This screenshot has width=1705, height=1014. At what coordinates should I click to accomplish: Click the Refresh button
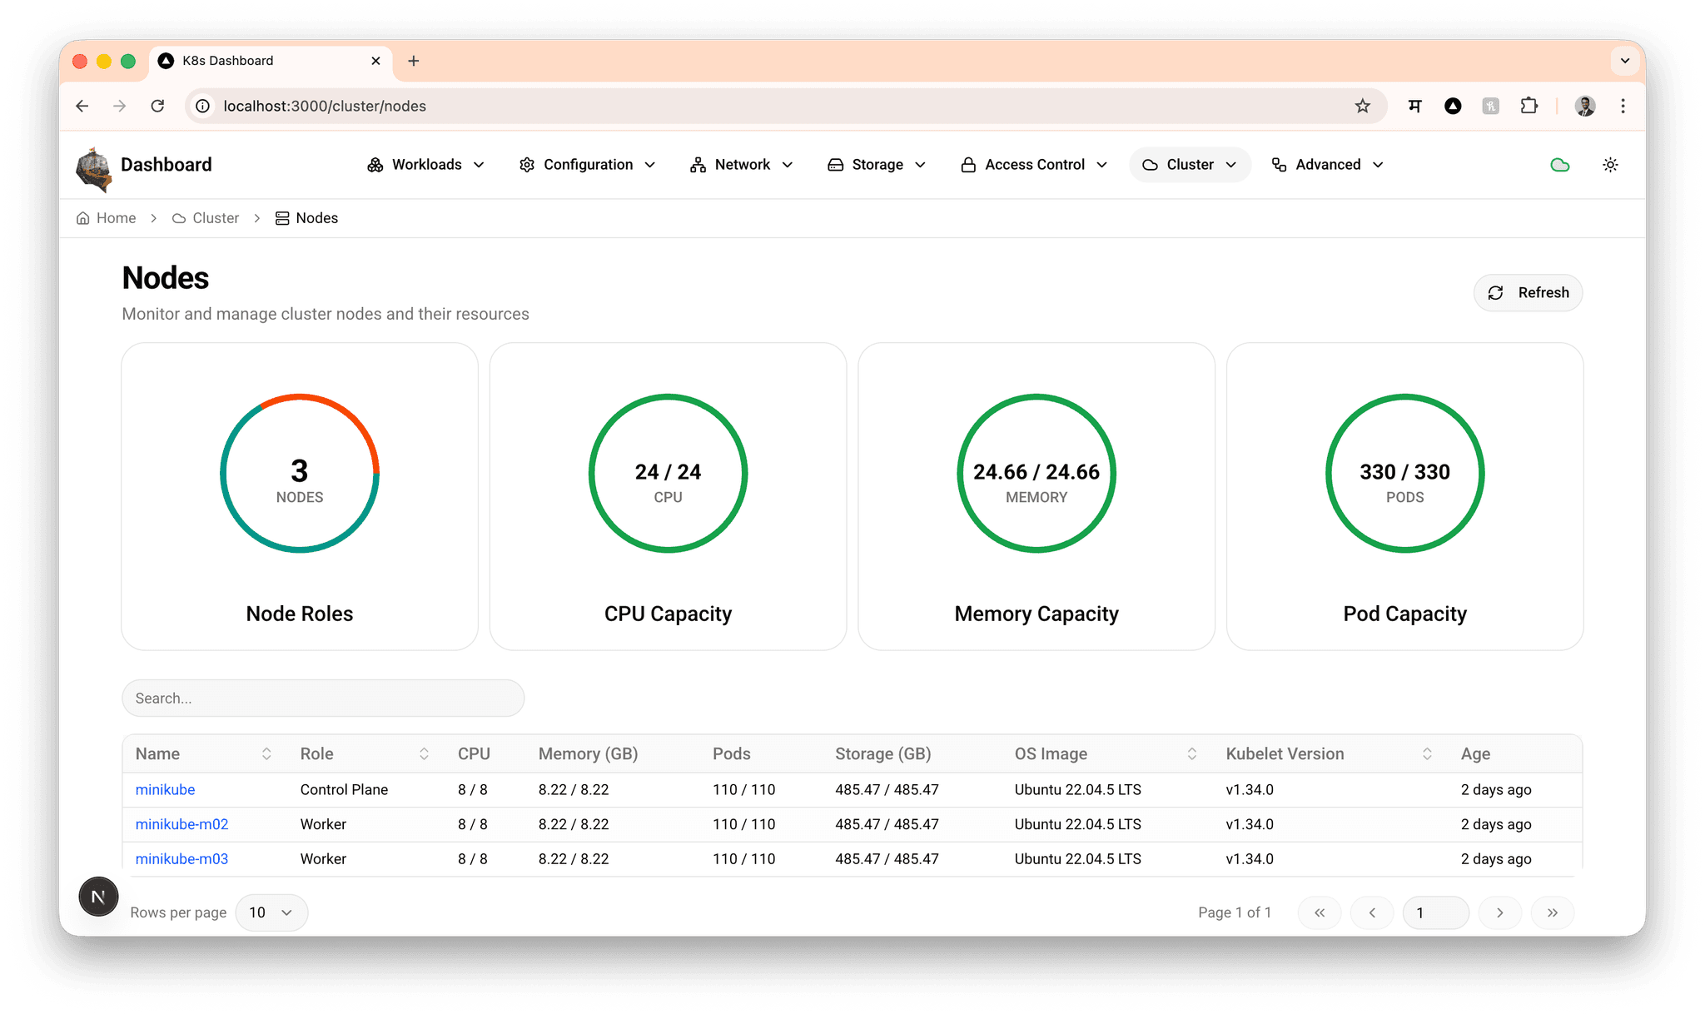pos(1527,292)
